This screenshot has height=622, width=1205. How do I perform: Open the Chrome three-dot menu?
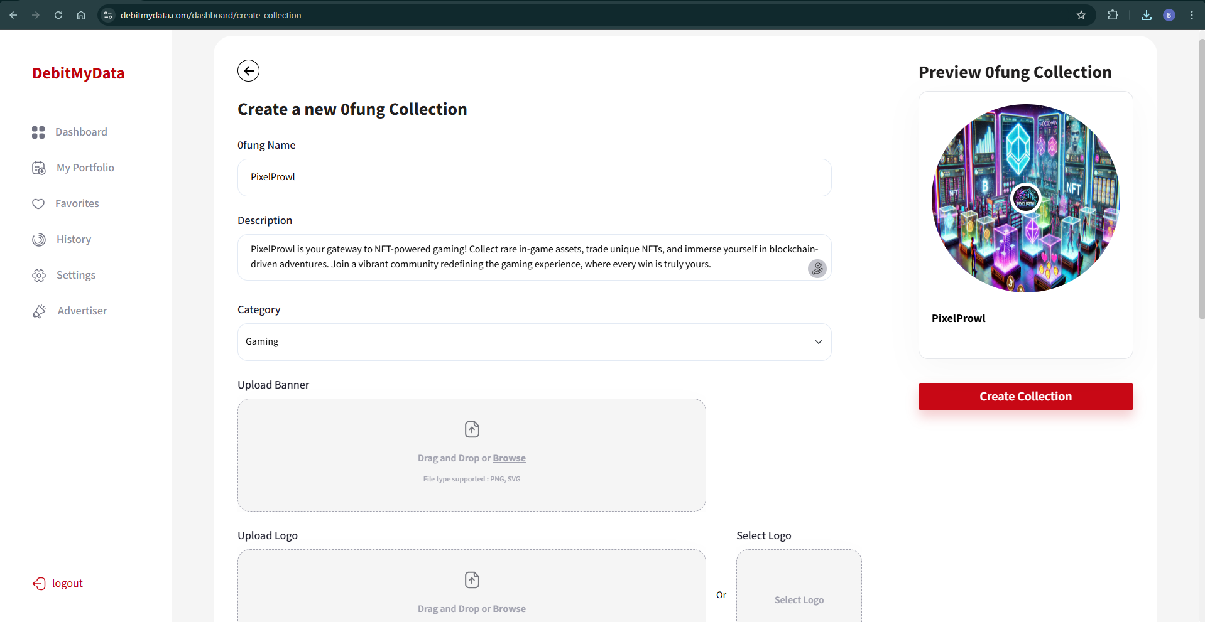(1191, 15)
